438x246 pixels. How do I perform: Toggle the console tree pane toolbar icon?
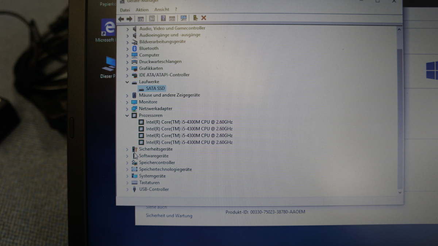click(x=141, y=18)
